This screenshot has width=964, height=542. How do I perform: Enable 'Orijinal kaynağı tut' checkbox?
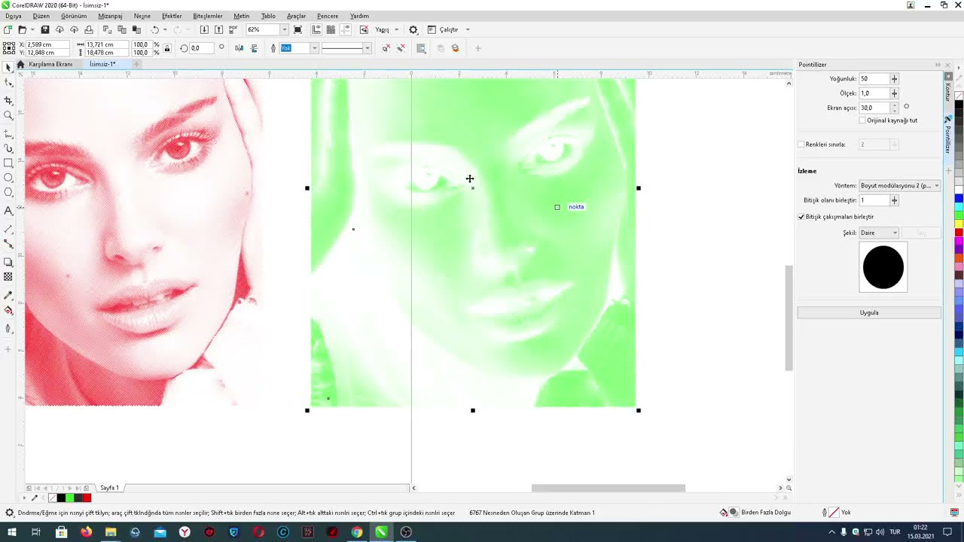pyautogui.click(x=862, y=120)
